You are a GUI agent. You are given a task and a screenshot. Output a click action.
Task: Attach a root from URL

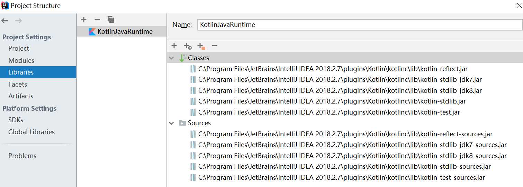[188, 46]
